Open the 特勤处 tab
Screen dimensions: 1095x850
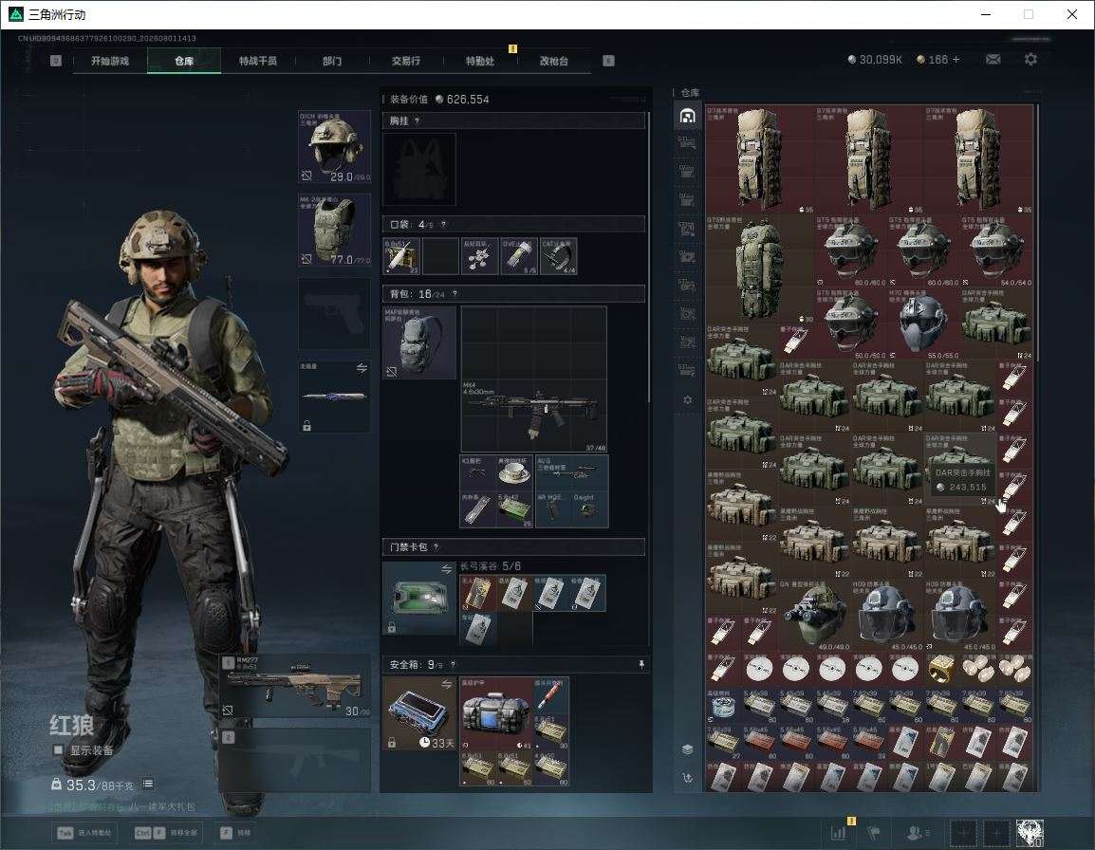480,61
